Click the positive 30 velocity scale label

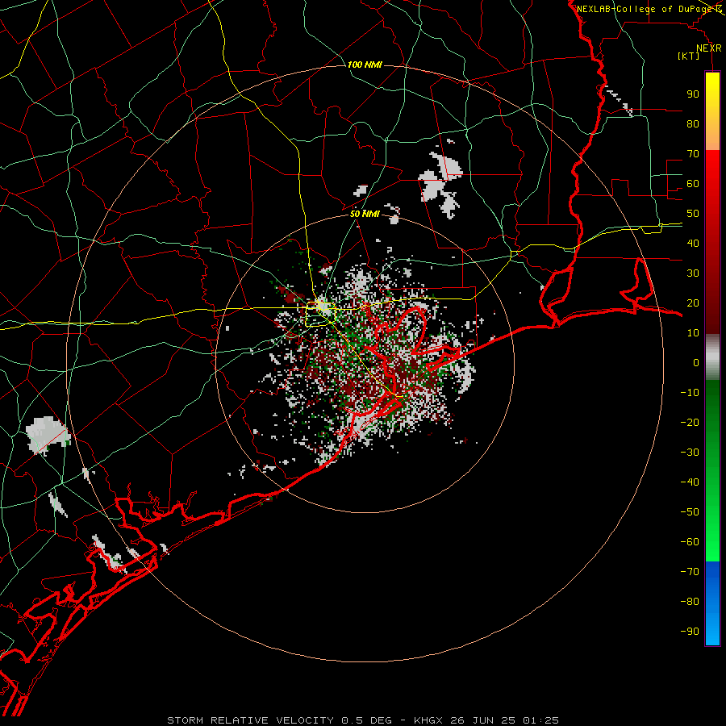point(693,273)
